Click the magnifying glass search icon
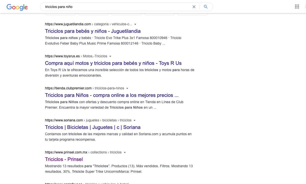This screenshot has width=306, height=184. pyautogui.click(x=205, y=7)
